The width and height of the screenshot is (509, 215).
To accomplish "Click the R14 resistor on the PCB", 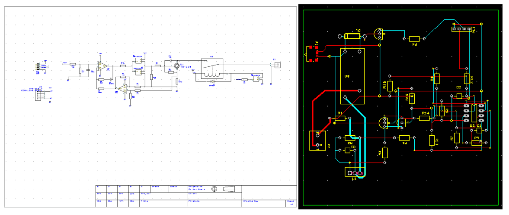I will (x=426, y=118).
